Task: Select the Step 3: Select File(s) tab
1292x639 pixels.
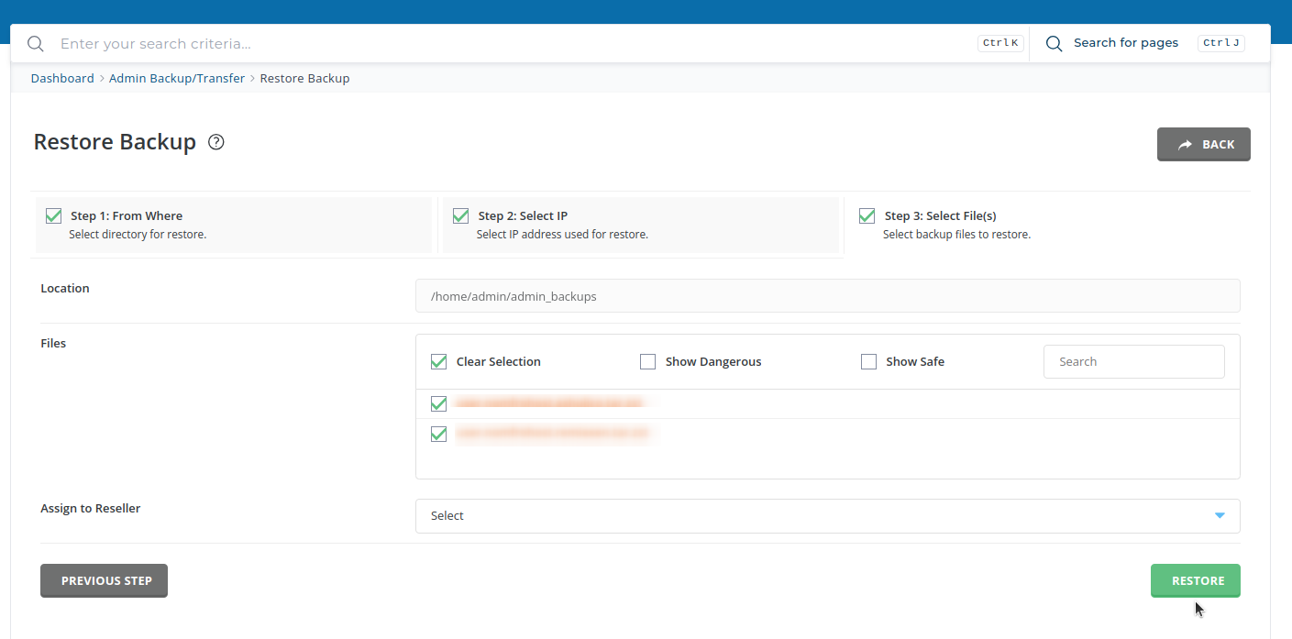Action: [1046, 225]
